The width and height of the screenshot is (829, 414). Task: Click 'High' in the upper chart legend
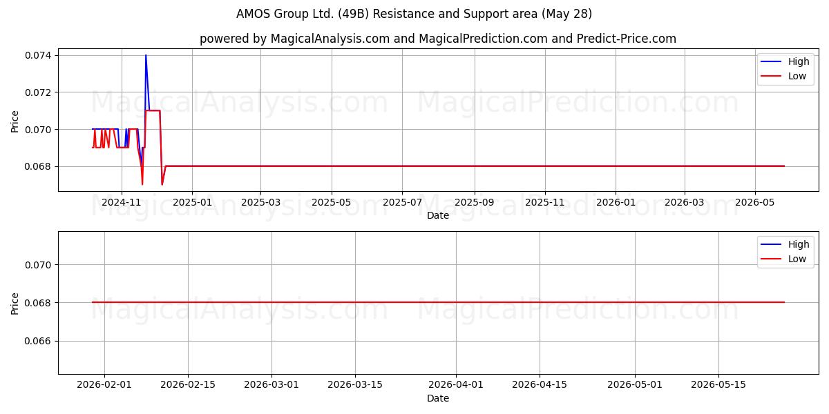tap(799, 61)
